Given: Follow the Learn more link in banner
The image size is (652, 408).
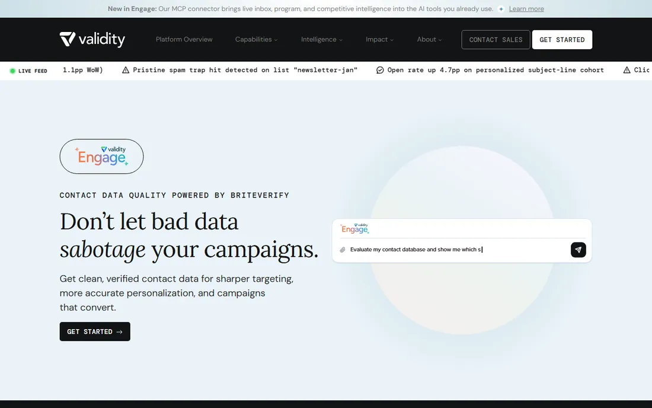Looking at the screenshot, I should pyautogui.click(x=526, y=9).
